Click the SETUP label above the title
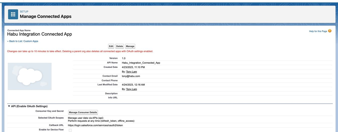 pyautogui.click(x=24, y=11)
